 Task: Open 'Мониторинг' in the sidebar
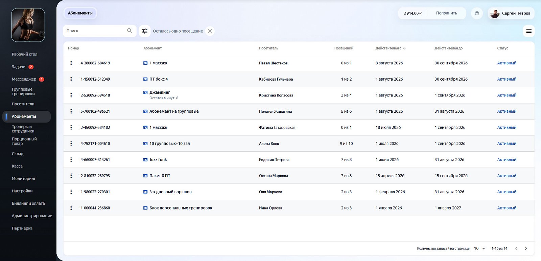point(24,179)
